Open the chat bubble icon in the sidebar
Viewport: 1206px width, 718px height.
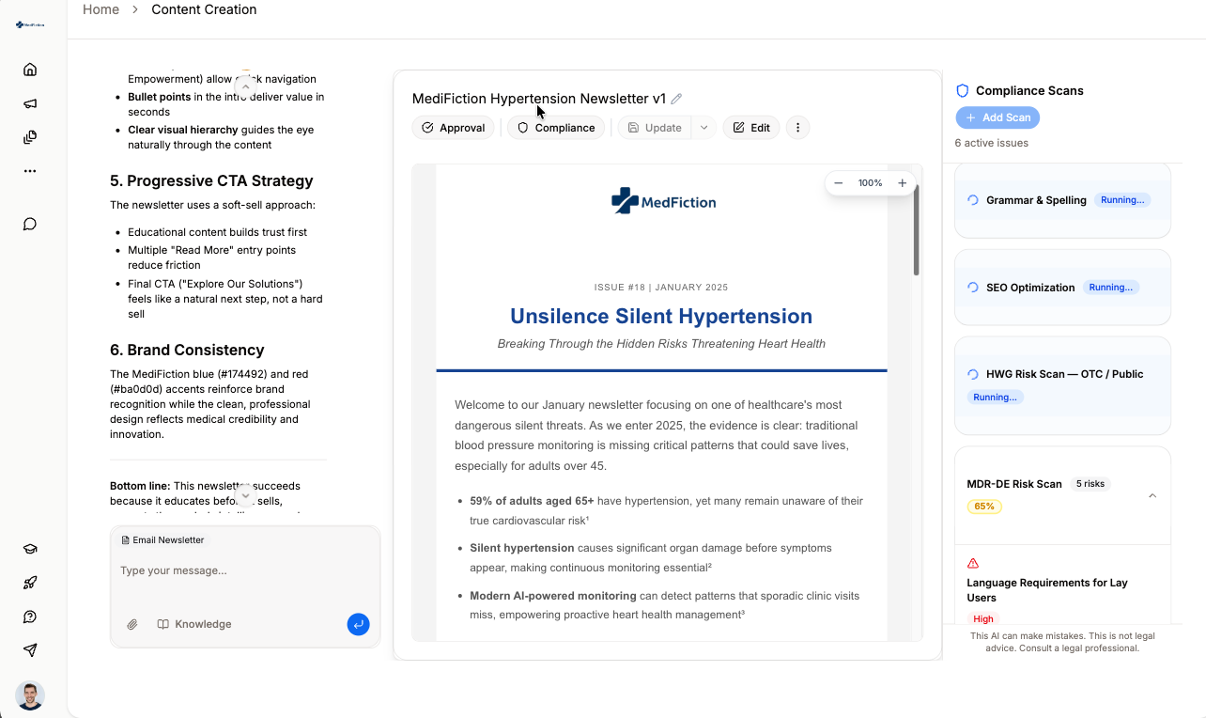pyautogui.click(x=29, y=224)
